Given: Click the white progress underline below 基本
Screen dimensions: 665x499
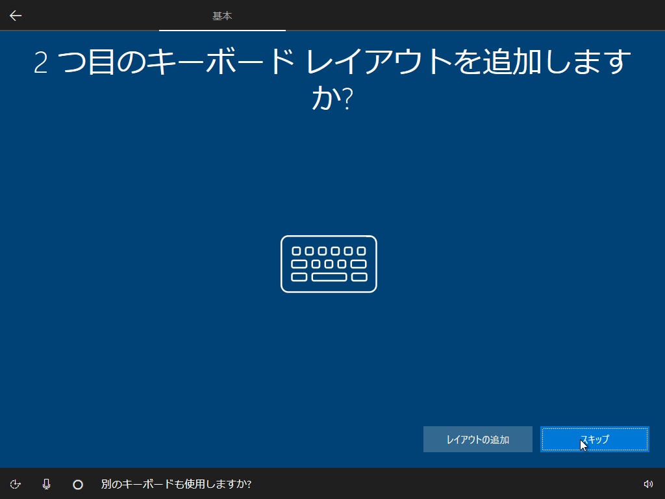Looking at the screenshot, I should click(x=222, y=30).
